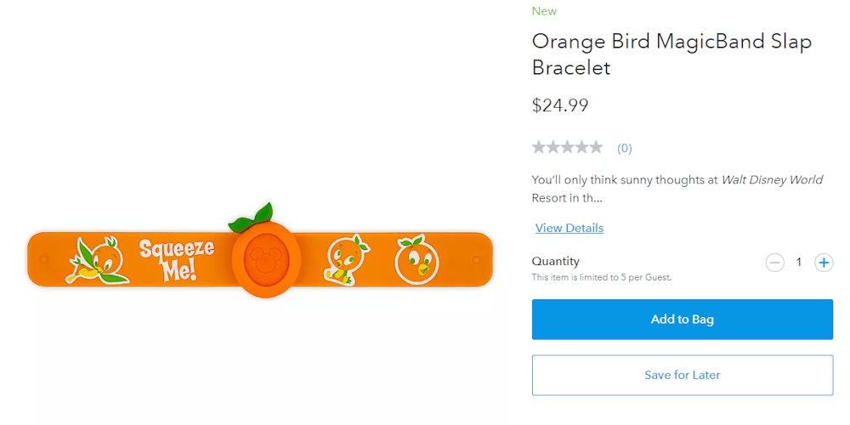Click the Orange Bird MagicBand Slap Bracelet title

(x=671, y=54)
